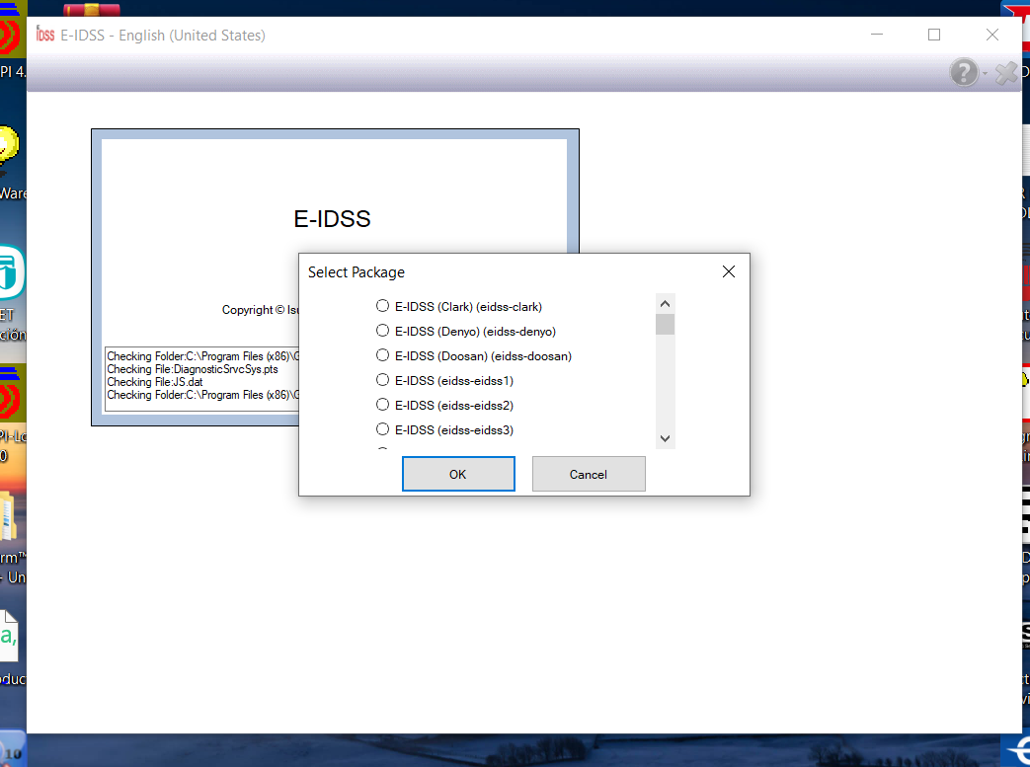
Task: Click the package list scrollbar thumb
Action: tap(665, 325)
